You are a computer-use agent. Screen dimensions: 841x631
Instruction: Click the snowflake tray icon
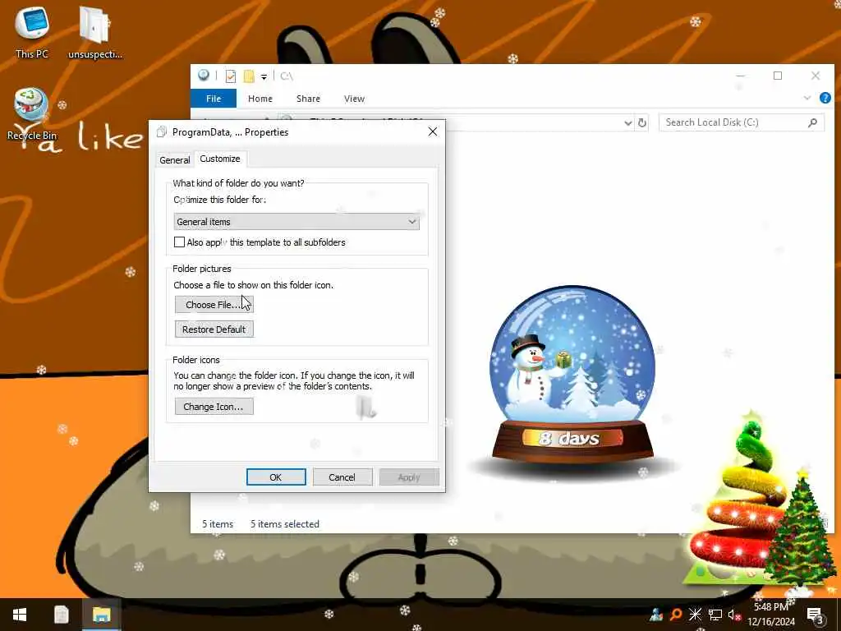click(x=695, y=615)
